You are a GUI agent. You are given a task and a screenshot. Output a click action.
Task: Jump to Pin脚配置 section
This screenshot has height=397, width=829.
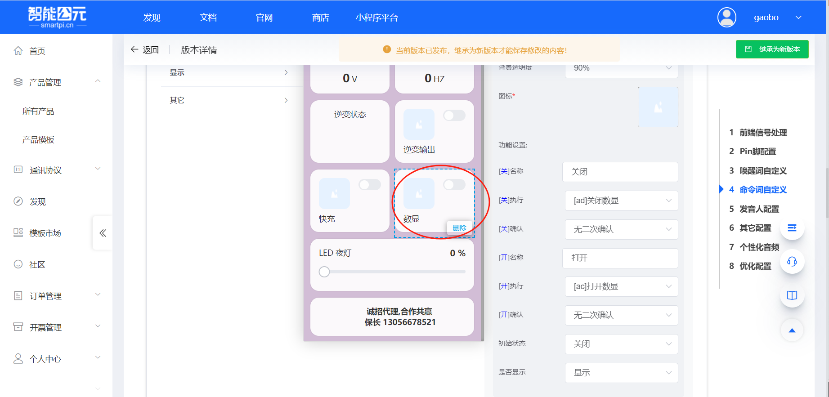coord(758,152)
